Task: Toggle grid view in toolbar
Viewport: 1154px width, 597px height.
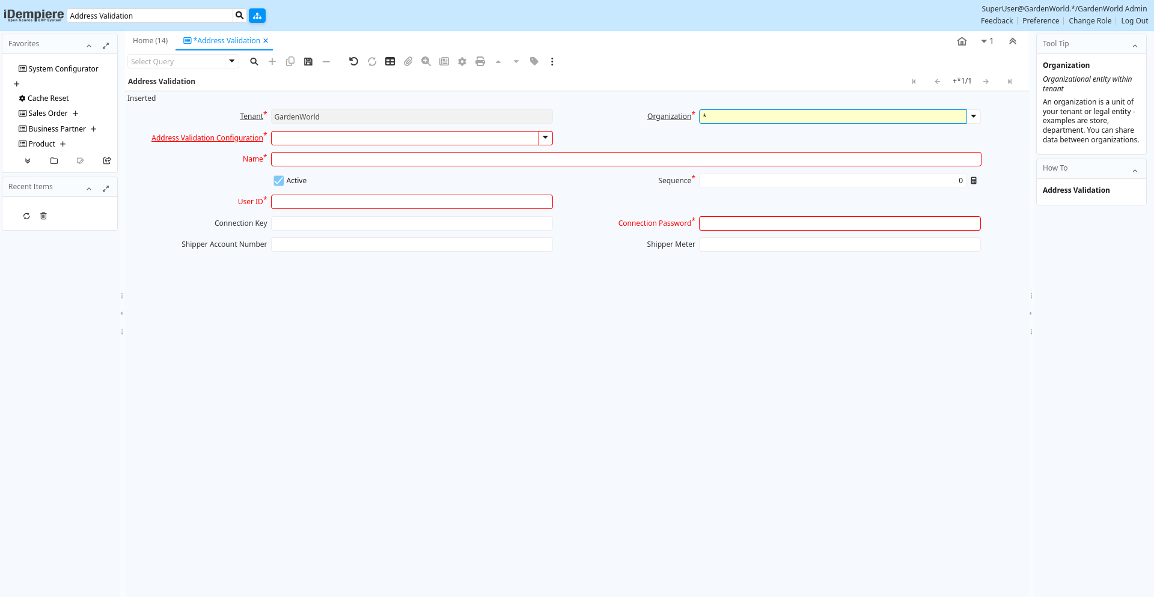Action: pos(390,61)
